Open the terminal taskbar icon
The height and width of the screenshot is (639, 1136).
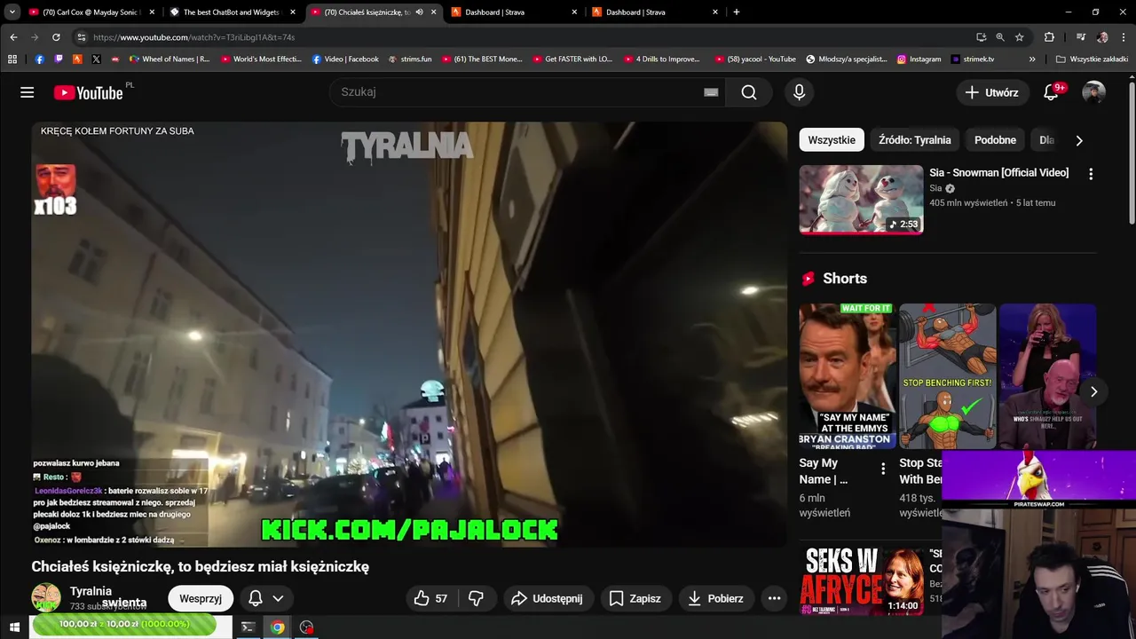(x=248, y=627)
